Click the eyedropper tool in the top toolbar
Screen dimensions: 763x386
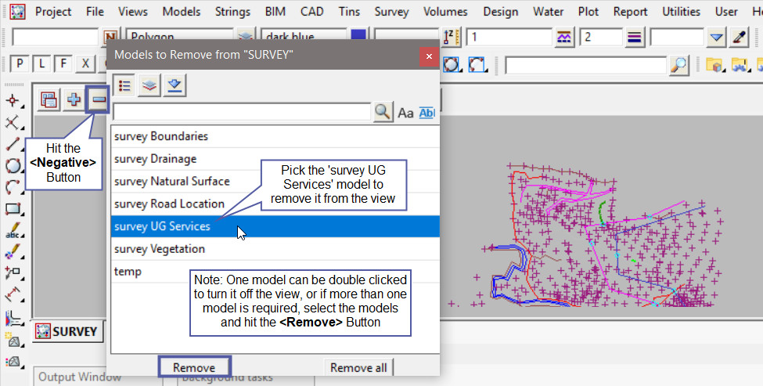[x=740, y=37]
